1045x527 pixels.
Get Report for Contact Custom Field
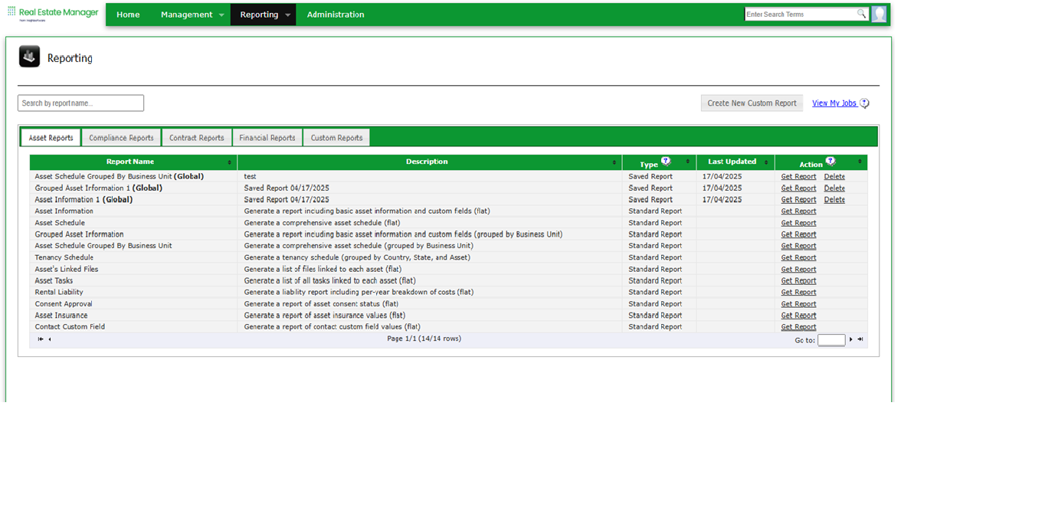coord(798,326)
